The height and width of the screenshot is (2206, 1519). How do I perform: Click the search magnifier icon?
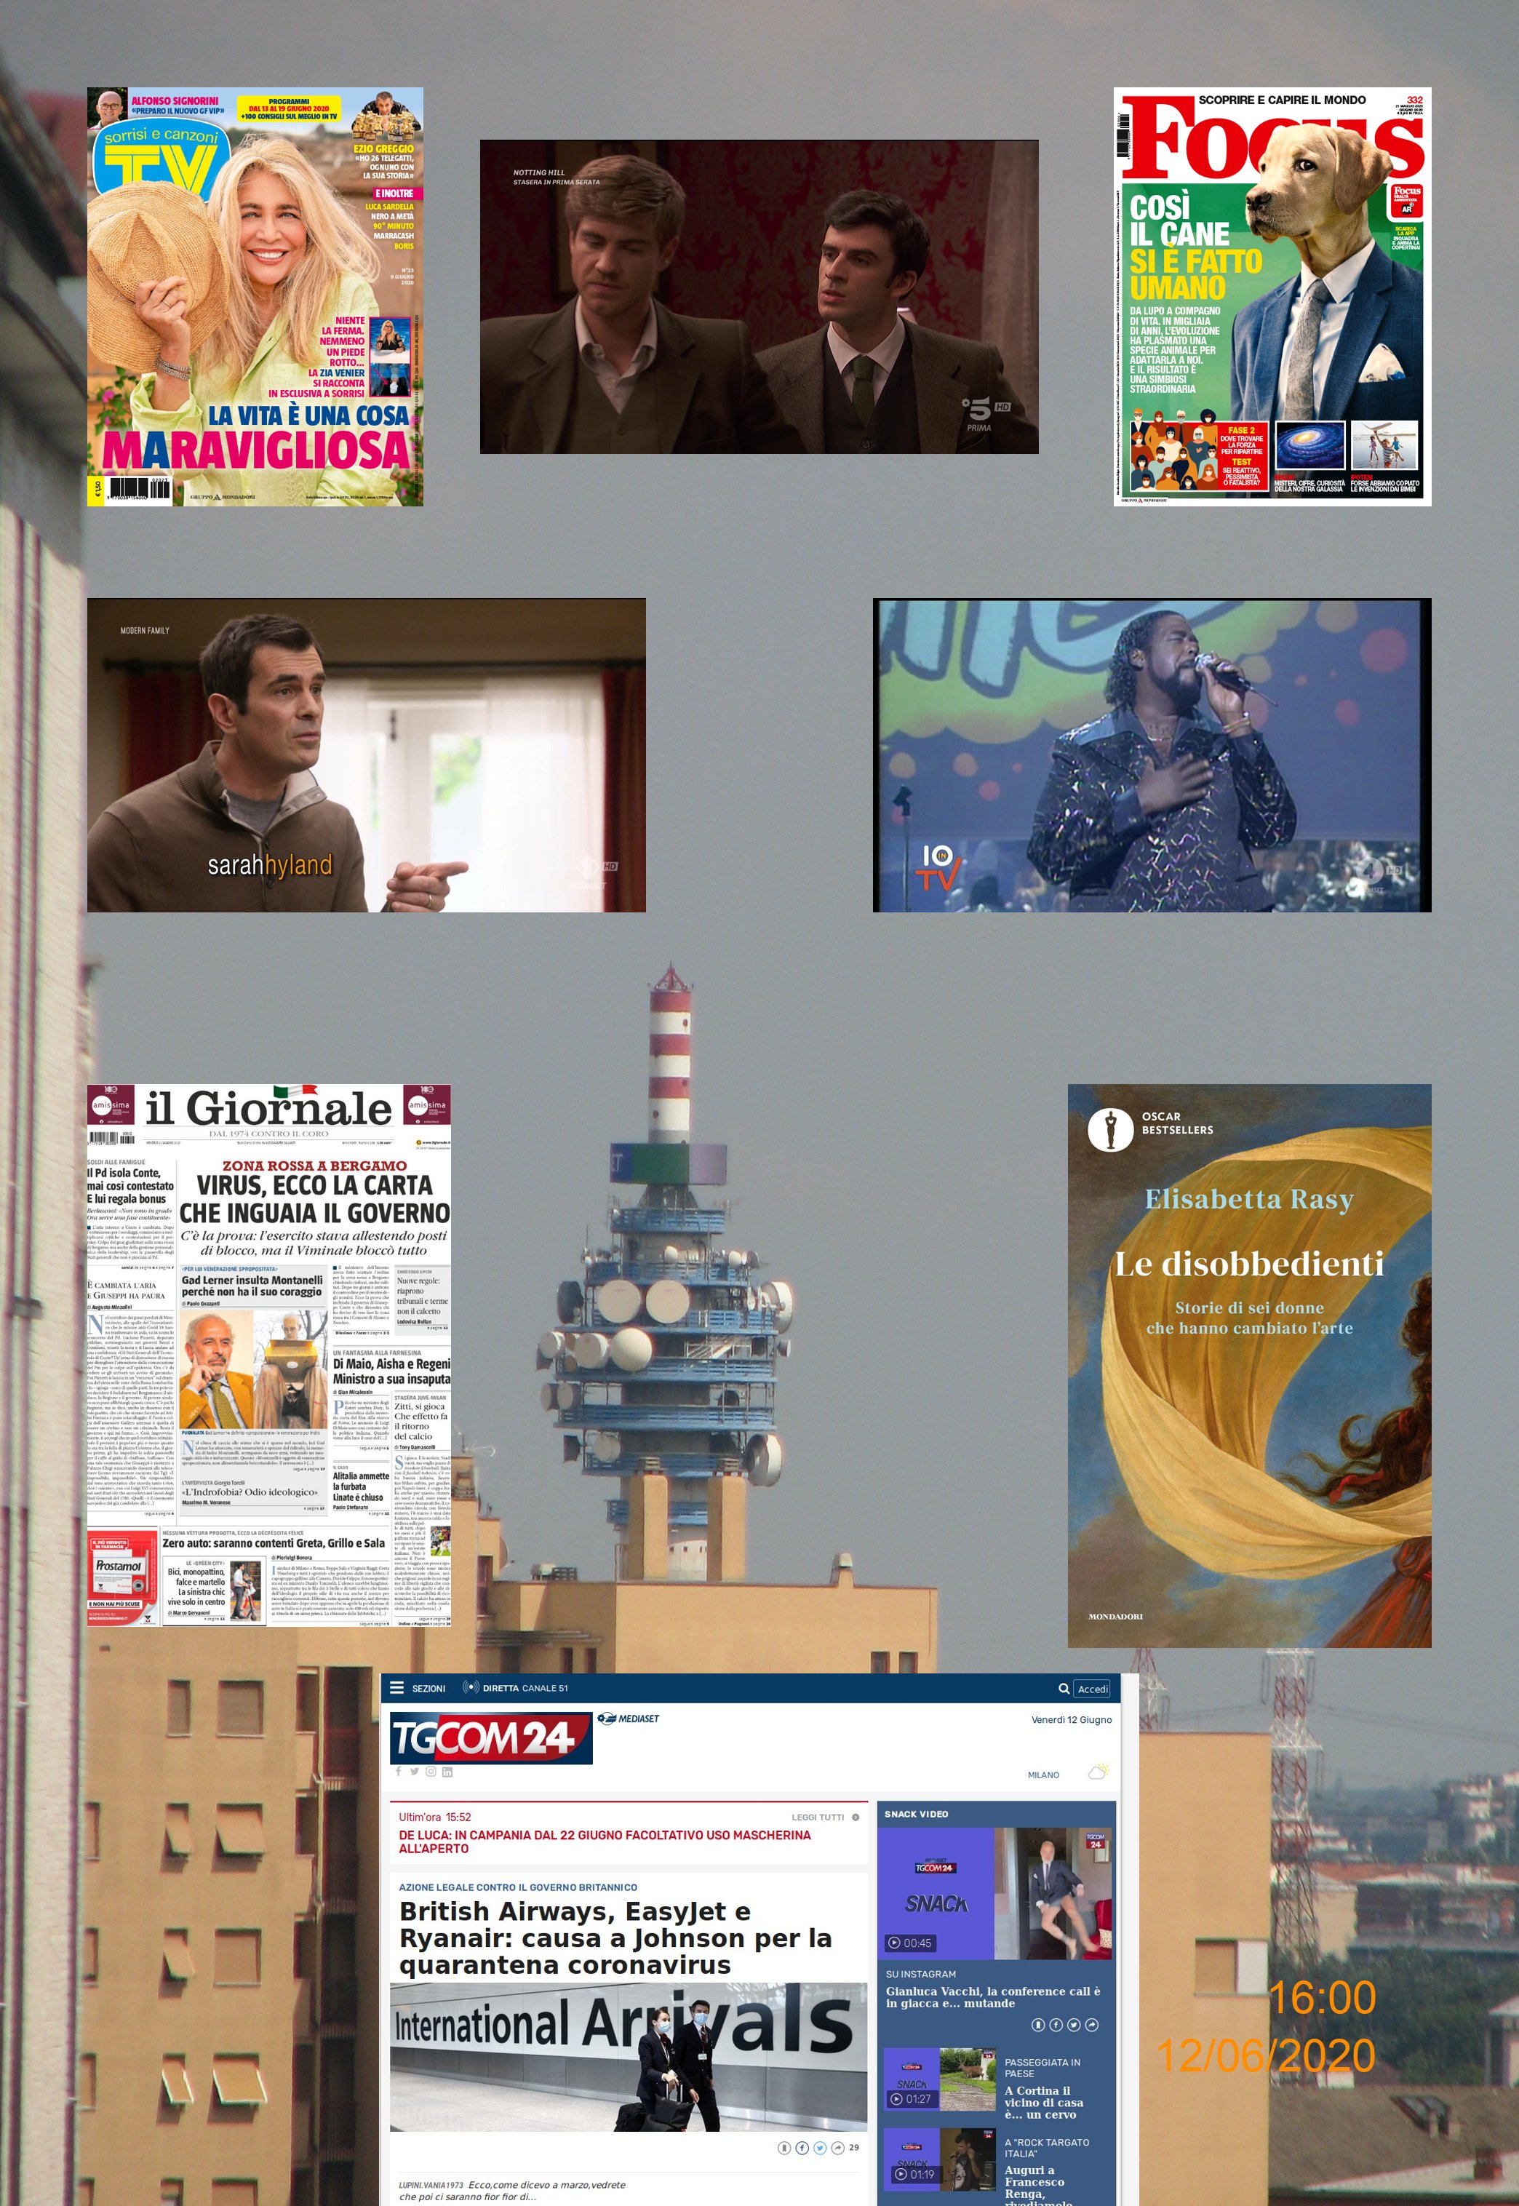(x=1063, y=1688)
